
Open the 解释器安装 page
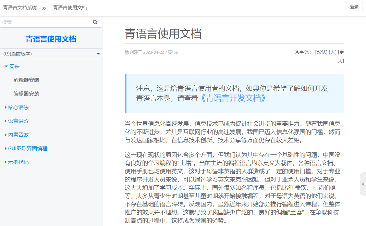pos(26,80)
